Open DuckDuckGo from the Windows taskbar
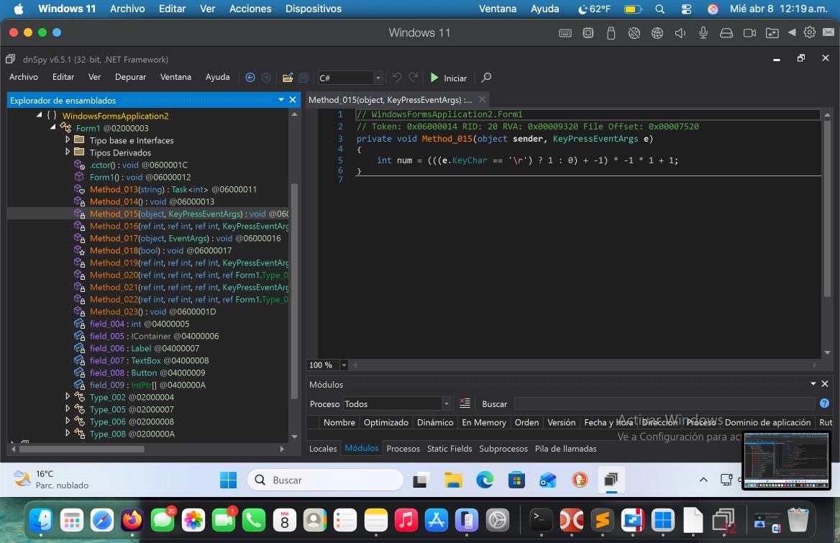This screenshot has height=543, width=840. click(x=580, y=480)
